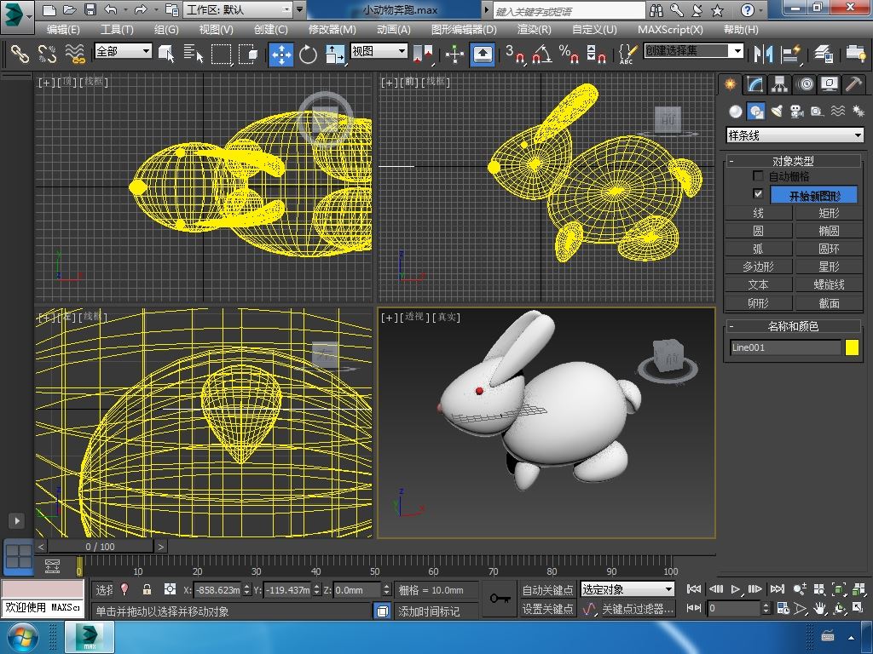Toggle Keyboard Shortcut Override button

click(x=483, y=54)
